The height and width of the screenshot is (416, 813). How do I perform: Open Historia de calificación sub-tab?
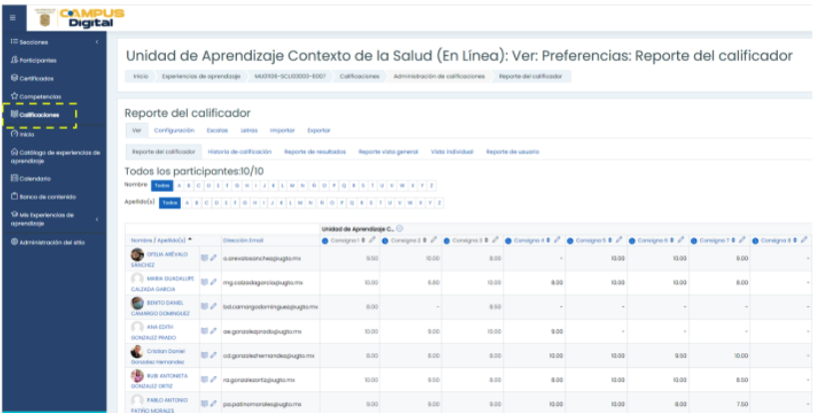click(x=240, y=152)
